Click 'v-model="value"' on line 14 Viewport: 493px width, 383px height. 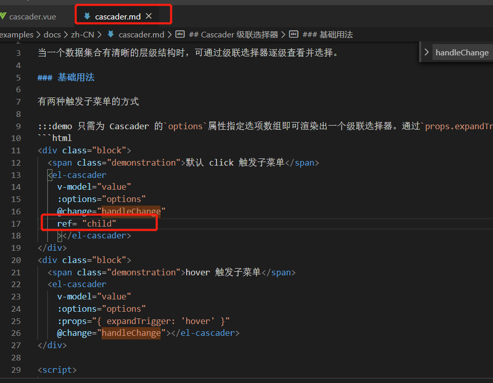pos(94,187)
